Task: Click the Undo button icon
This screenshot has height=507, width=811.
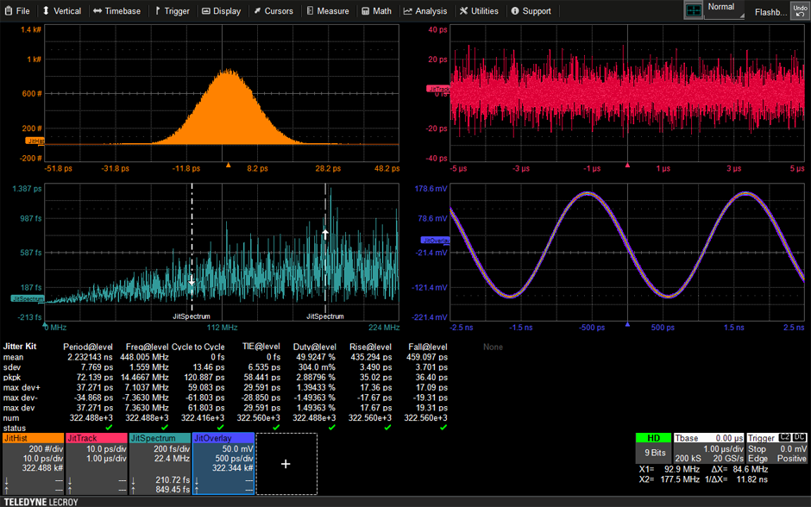Action: pyautogui.click(x=800, y=10)
